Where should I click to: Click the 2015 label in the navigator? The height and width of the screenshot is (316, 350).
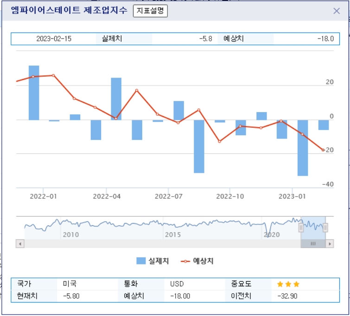(173, 235)
